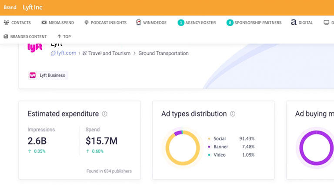Image resolution: width=334 pixels, height=191 pixels.
Task: Click the Estimated expenditure heading
Action: pyautogui.click(x=63, y=114)
